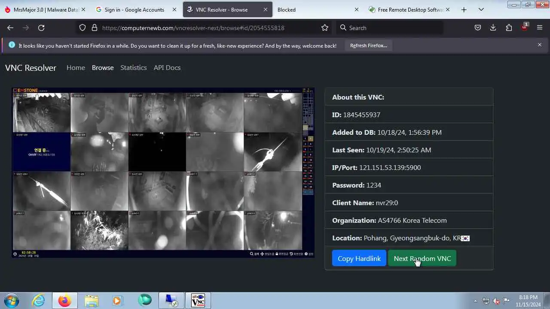The width and height of the screenshot is (550, 309).
Task: Go back to the previous page
Action: click(x=10, y=27)
